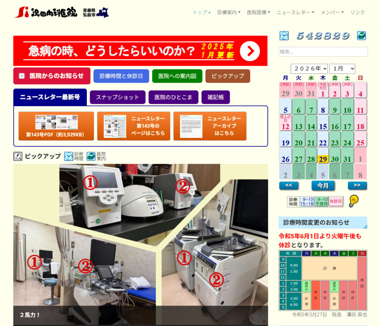Click the green car icon beside the counter
This screenshot has height=326, width=380.
[x=361, y=36]
